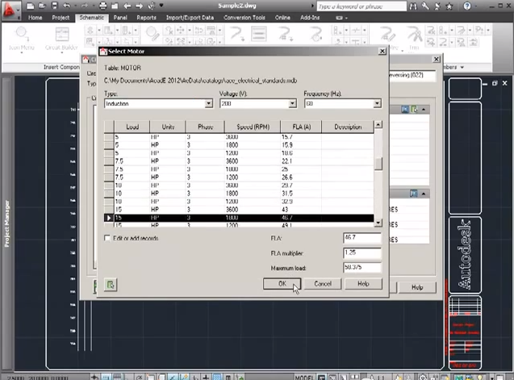Collapse upper section arrow in the background dialog
The height and width of the screenshot is (380, 514).
click(424, 110)
